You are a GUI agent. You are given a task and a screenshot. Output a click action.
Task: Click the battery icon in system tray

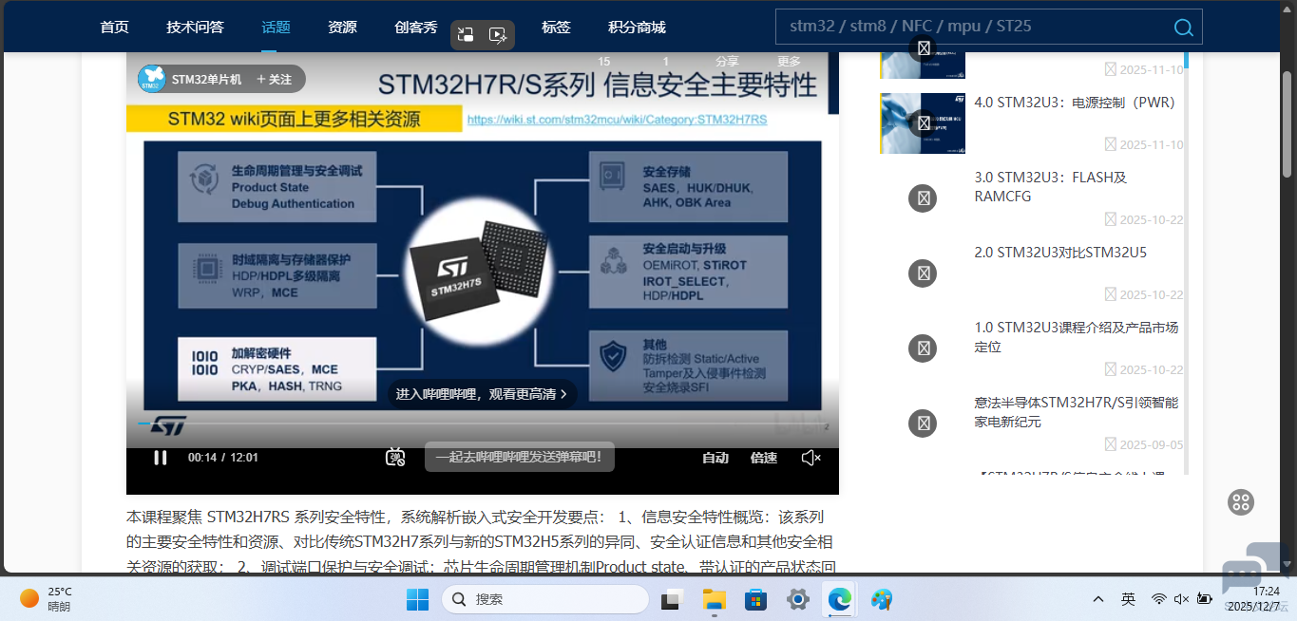[1205, 599]
